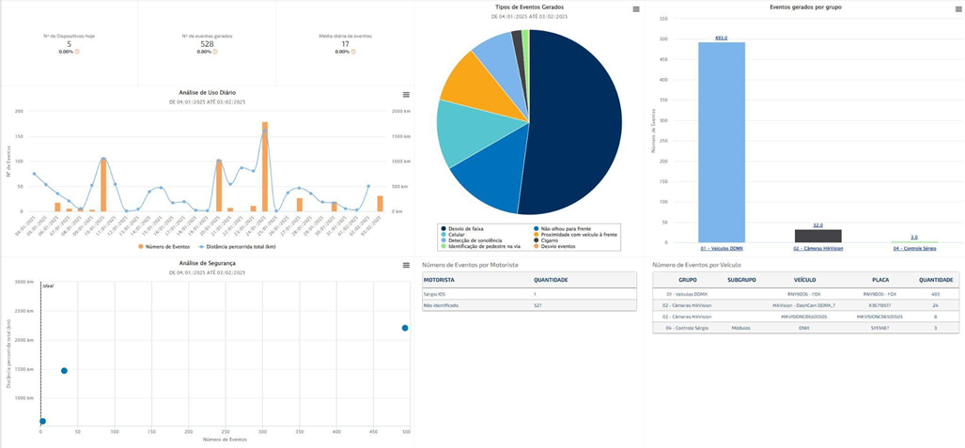Toggle Detecção de sonolência legend item
Screen dimensions: 965x448
(x=472, y=240)
